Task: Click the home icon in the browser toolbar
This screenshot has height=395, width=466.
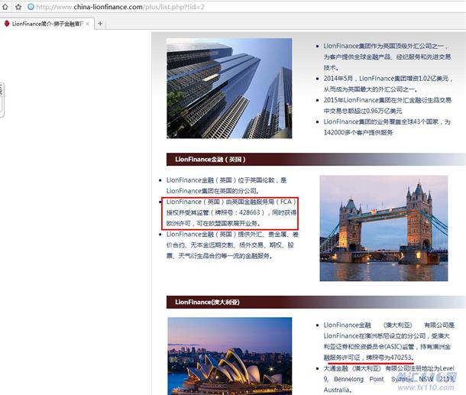Action: coord(5,7)
